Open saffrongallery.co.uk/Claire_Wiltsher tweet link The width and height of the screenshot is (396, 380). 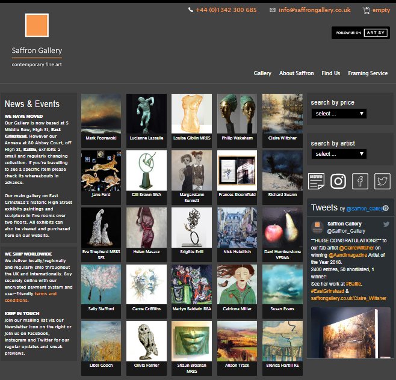[x=348, y=298]
